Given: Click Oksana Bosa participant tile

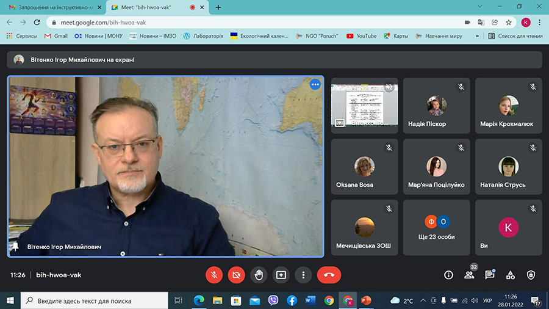Looking at the screenshot, I should [x=365, y=167].
